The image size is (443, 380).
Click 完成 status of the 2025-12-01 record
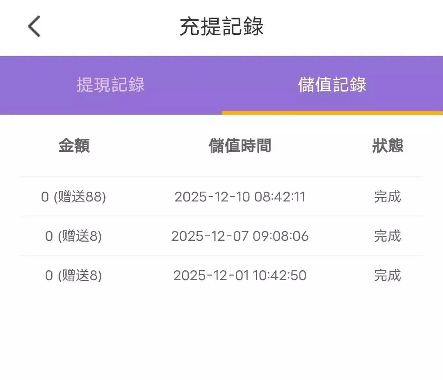387,276
